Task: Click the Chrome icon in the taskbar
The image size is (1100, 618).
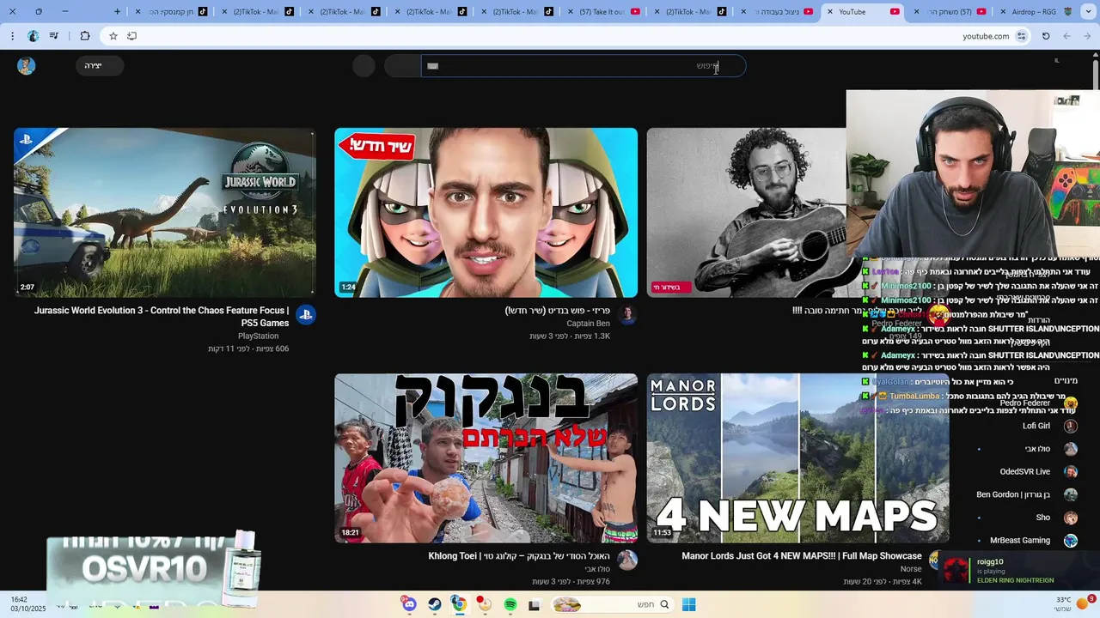Action: 460,605
